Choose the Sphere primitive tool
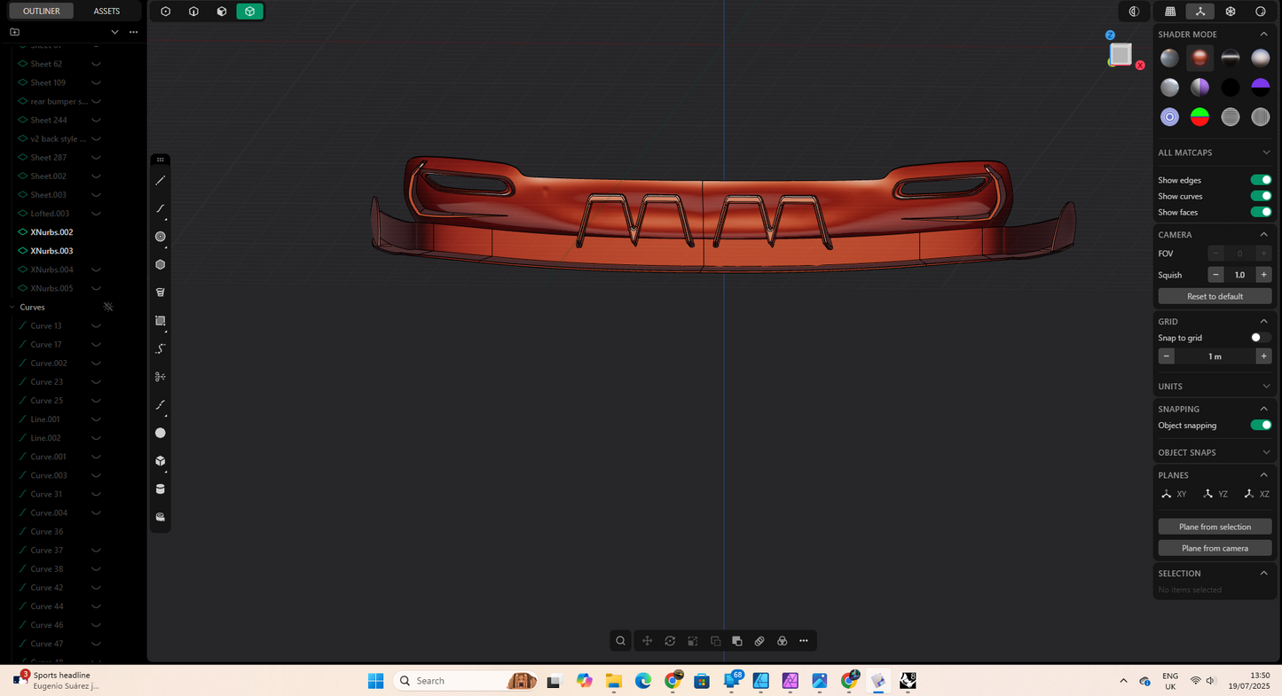The image size is (1282, 696). 161,433
